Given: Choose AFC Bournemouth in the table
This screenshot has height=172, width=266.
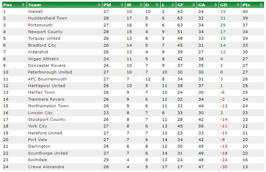Looking at the screenshot, I should coord(47,79).
